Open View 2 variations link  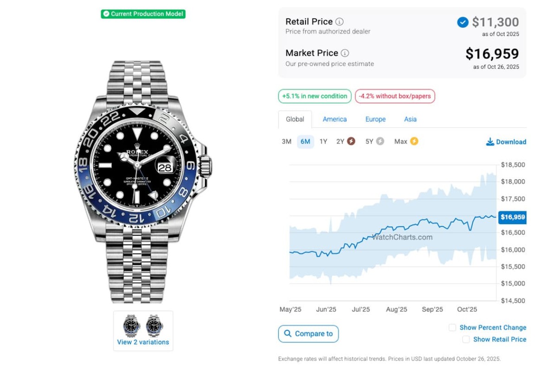click(143, 342)
